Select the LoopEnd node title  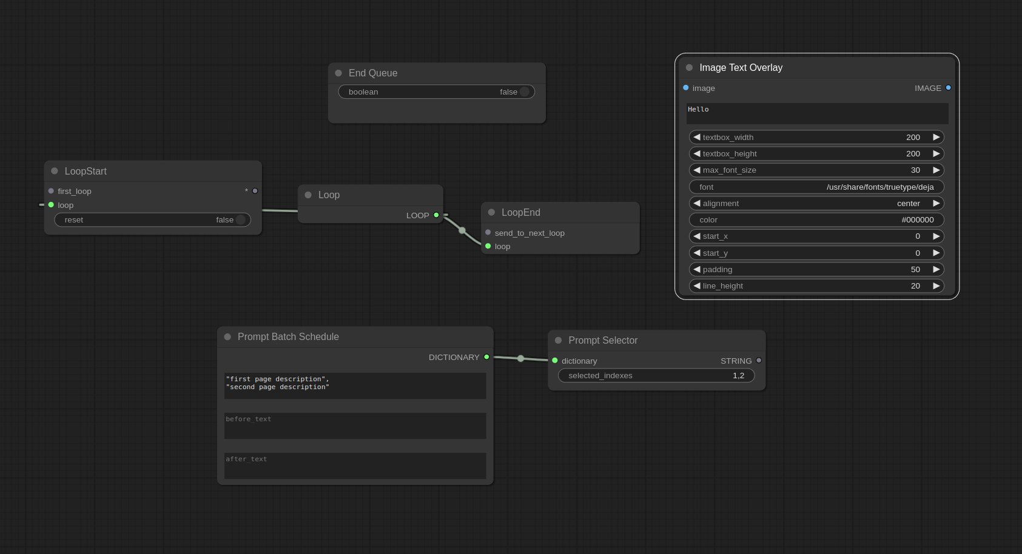[521, 213]
